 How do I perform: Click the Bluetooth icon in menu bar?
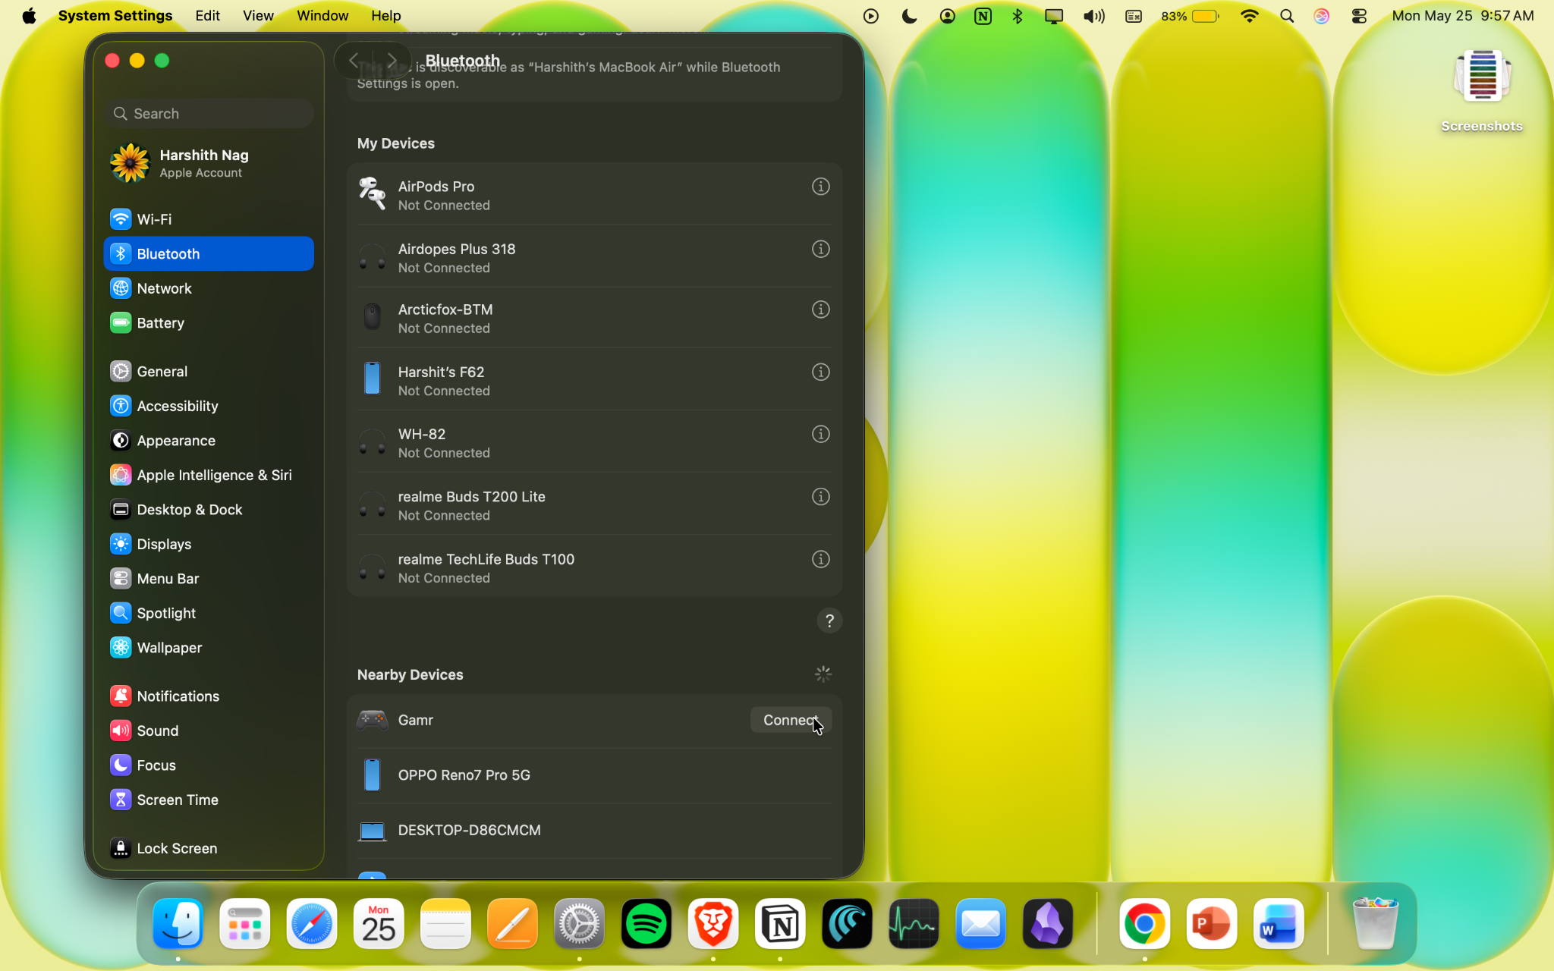point(1018,16)
